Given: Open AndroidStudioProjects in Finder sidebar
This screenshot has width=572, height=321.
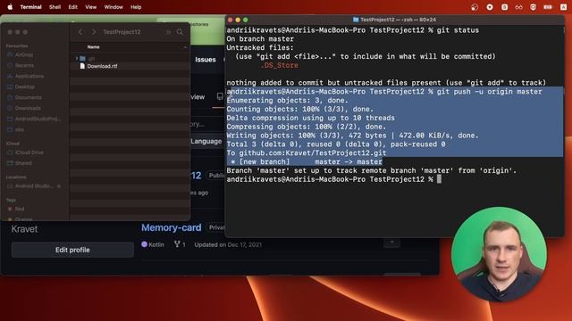Looking at the screenshot, I should coord(34,119).
